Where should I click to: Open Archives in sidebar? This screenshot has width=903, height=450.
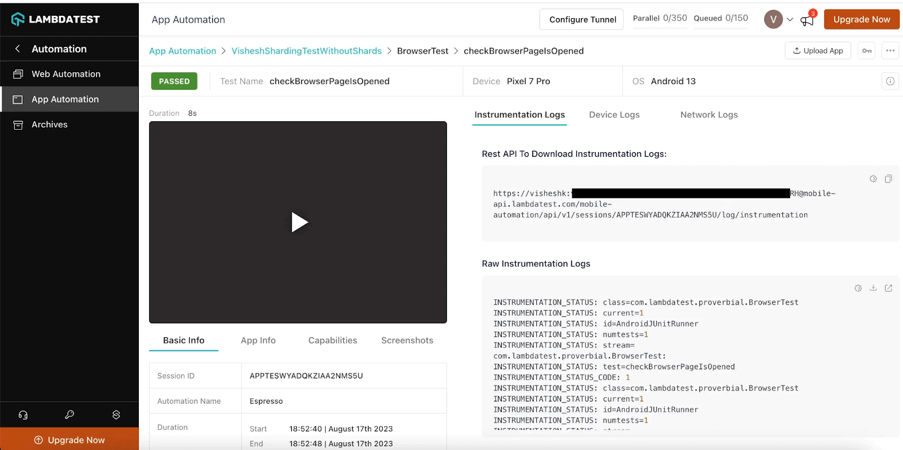tap(50, 125)
